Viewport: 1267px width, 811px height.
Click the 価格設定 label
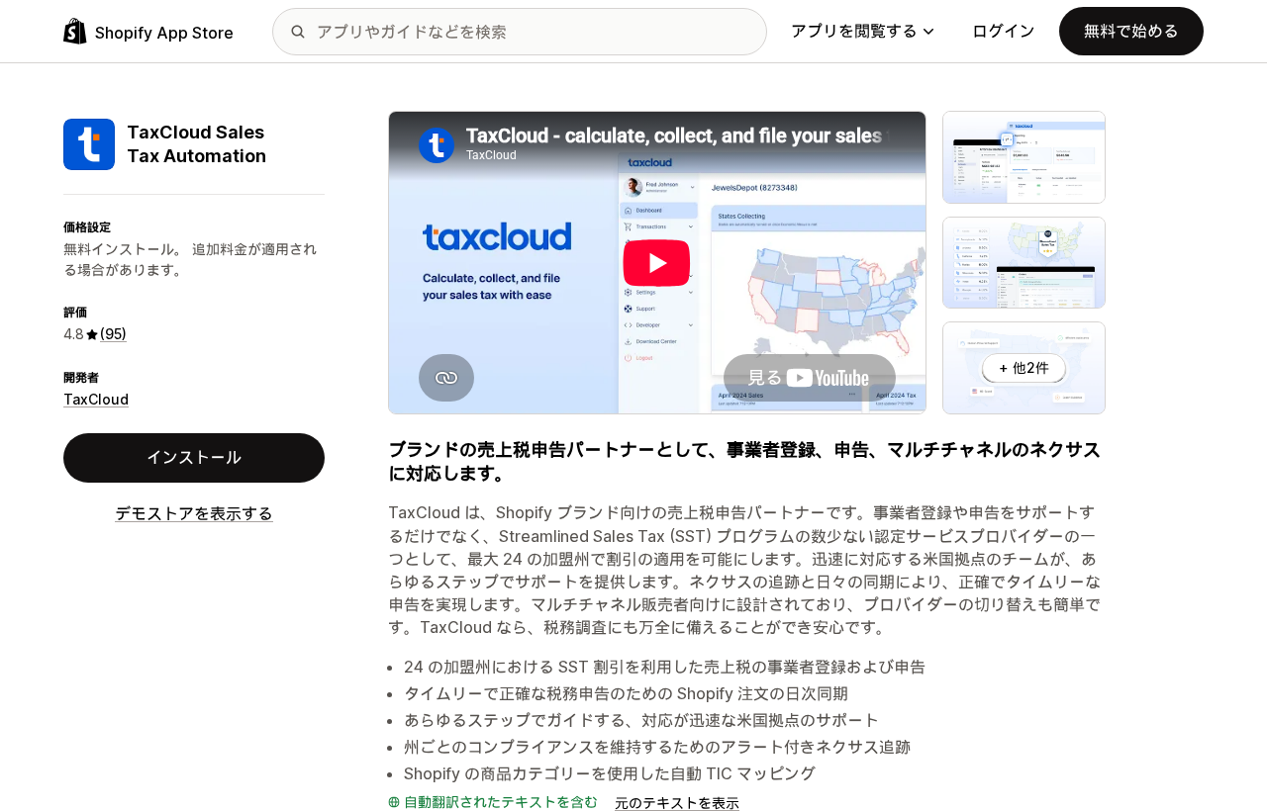click(x=87, y=227)
